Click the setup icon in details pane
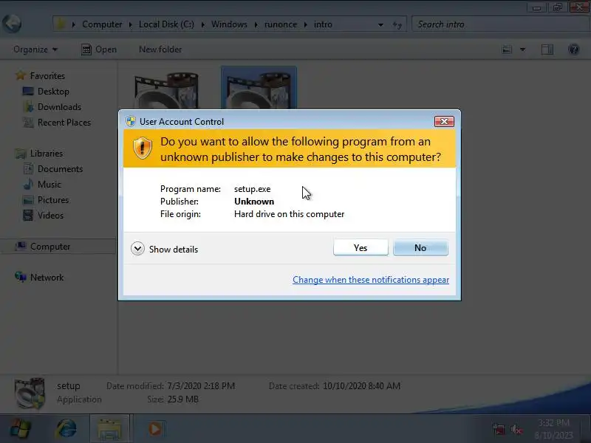 tap(30, 394)
